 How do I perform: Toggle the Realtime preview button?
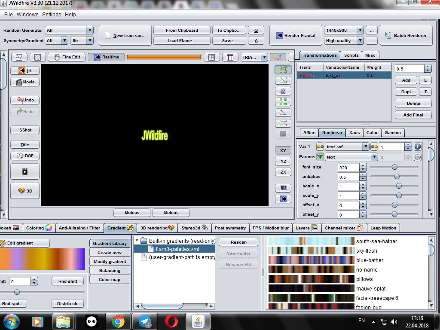[x=106, y=57]
